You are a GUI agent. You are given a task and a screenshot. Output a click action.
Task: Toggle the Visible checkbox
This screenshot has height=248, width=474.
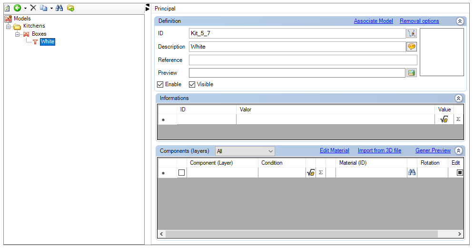pos(192,84)
